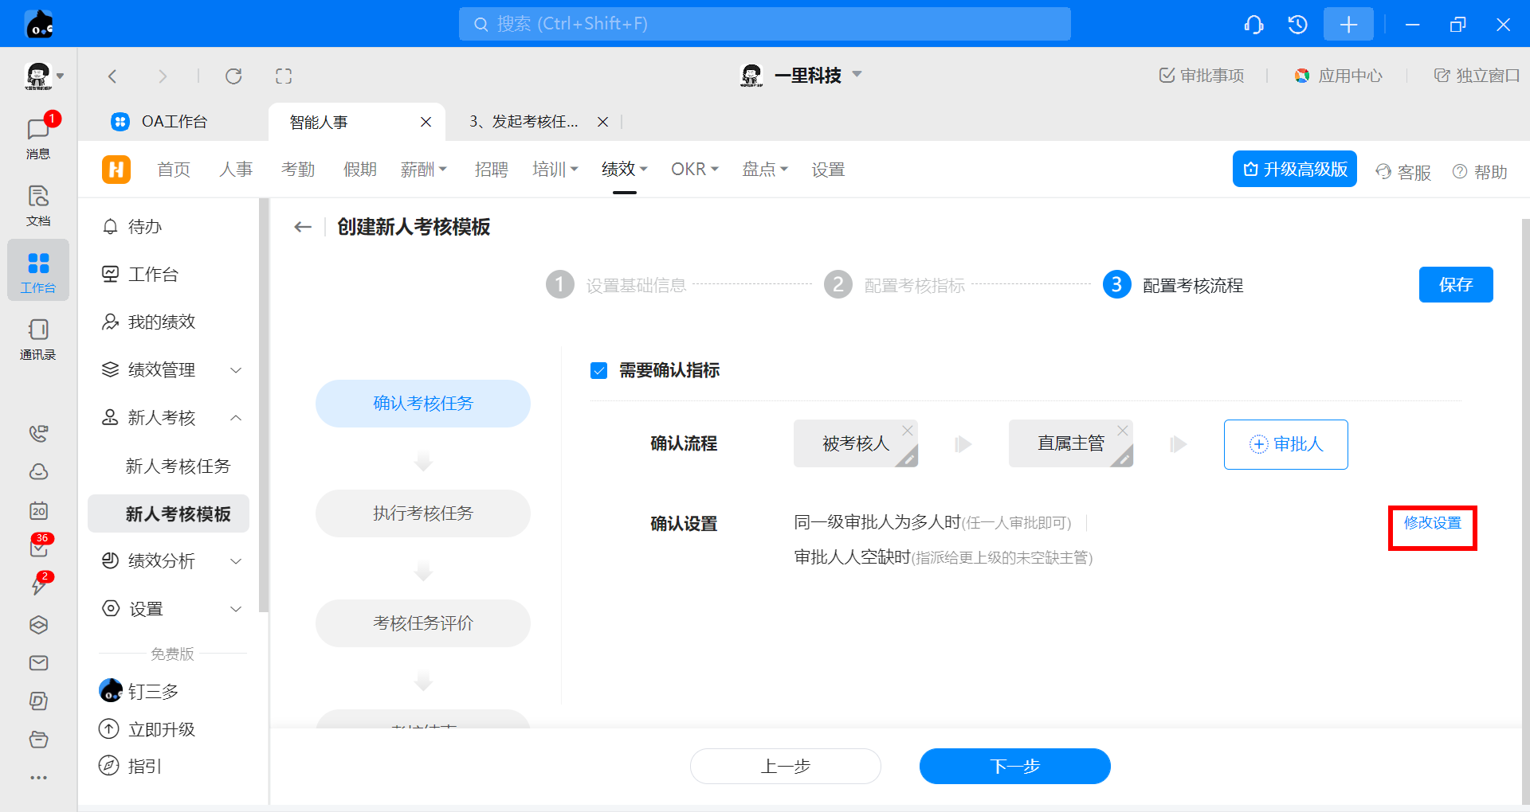Click the headset support icon in title bar
This screenshot has width=1530, height=812.
[1253, 25]
